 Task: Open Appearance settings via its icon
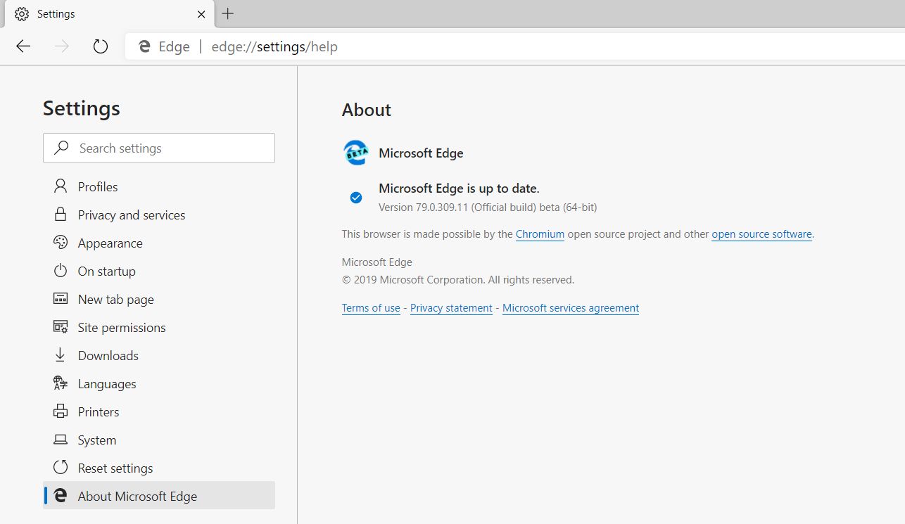click(60, 243)
